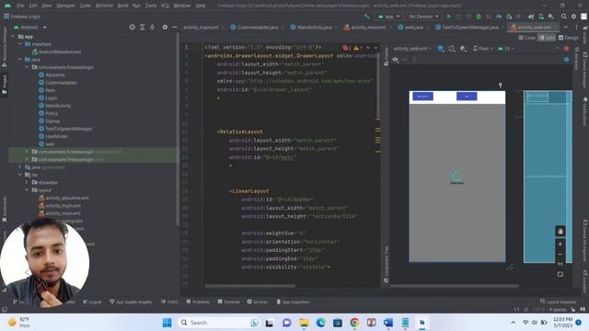The image size is (589, 331).
Task: Switch to TextToSpeechManager.java editor tab
Action: pyautogui.click(x=468, y=28)
